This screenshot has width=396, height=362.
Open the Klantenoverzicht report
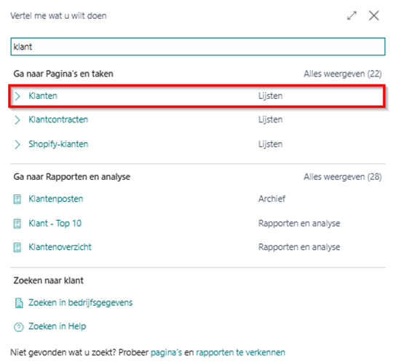[60, 247]
